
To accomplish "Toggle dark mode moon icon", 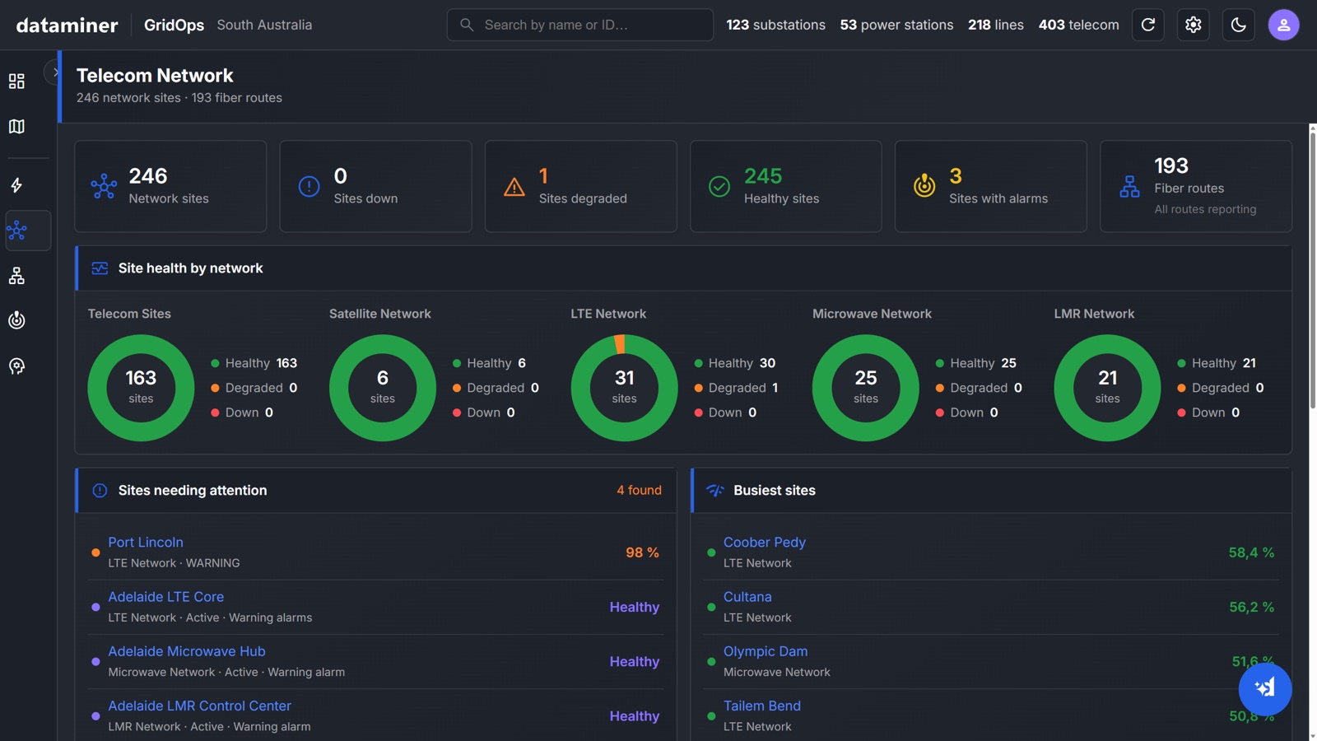I will (x=1239, y=25).
